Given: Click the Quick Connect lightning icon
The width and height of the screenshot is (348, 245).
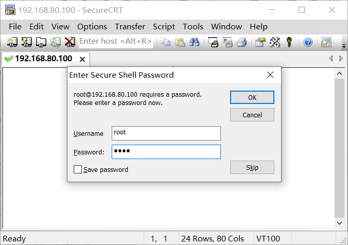Looking at the screenshot, I should (x=26, y=42).
